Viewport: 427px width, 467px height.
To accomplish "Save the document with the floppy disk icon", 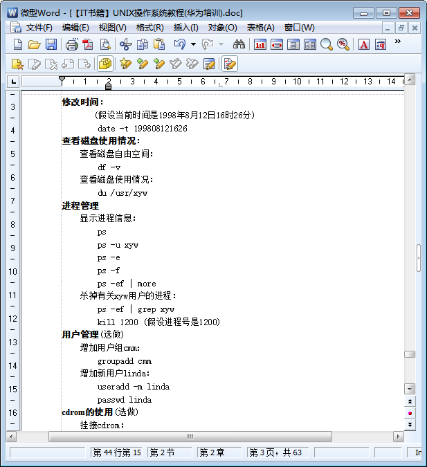I will (x=51, y=45).
